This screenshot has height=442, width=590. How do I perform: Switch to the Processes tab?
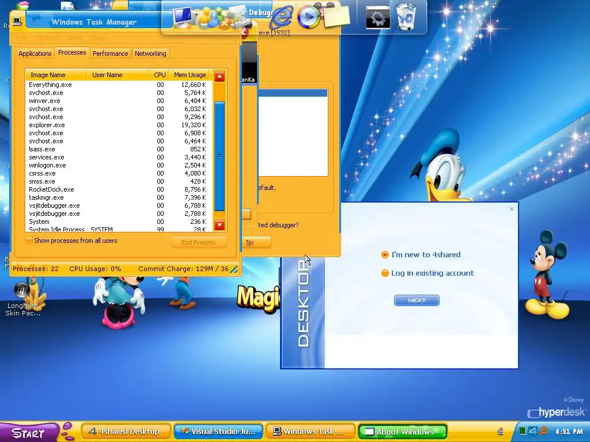click(72, 52)
